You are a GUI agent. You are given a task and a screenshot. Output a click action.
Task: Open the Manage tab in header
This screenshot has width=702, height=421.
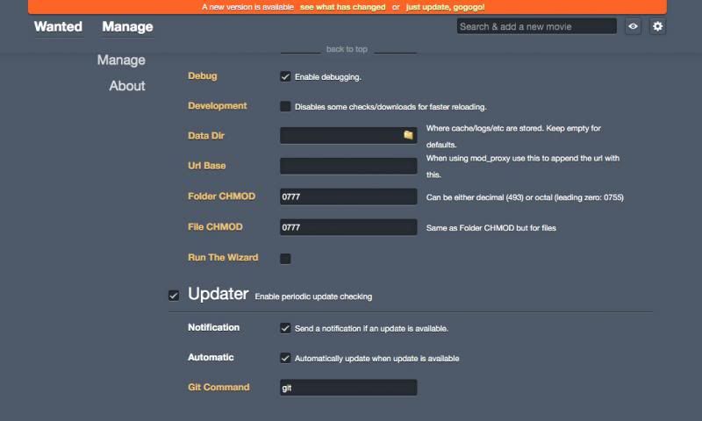pyautogui.click(x=127, y=26)
